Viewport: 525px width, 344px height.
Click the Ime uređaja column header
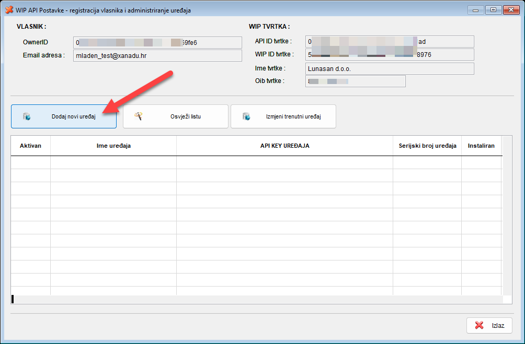[x=113, y=146]
